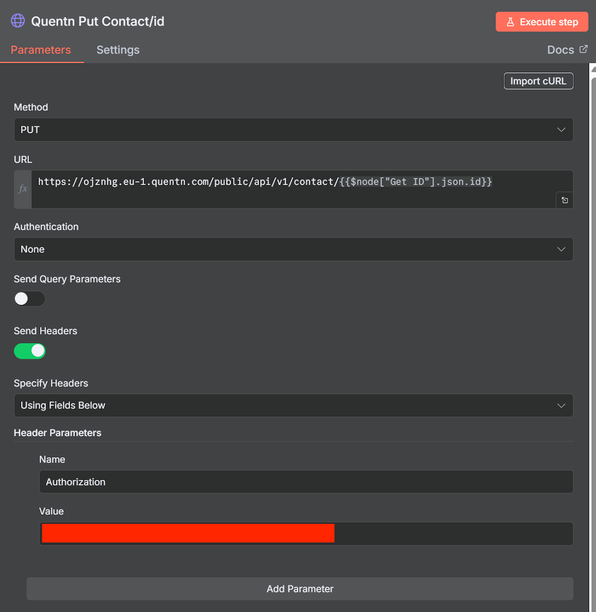Image resolution: width=596 pixels, height=612 pixels.
Task: Click the redacted header Value field
Action: [x=306, y=534]
